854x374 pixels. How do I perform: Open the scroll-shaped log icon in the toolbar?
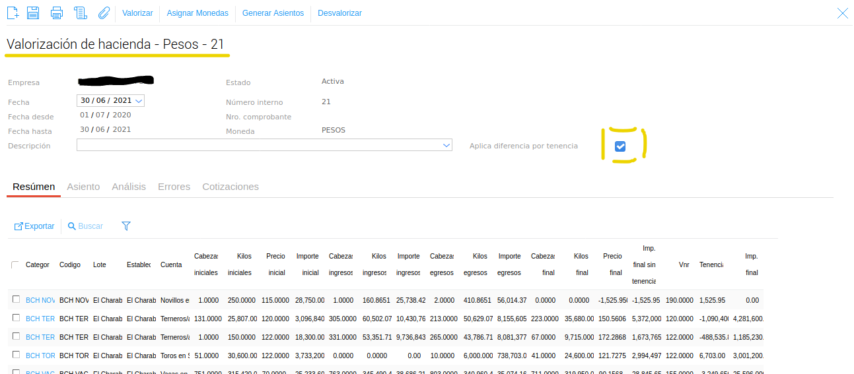point(81,13)
